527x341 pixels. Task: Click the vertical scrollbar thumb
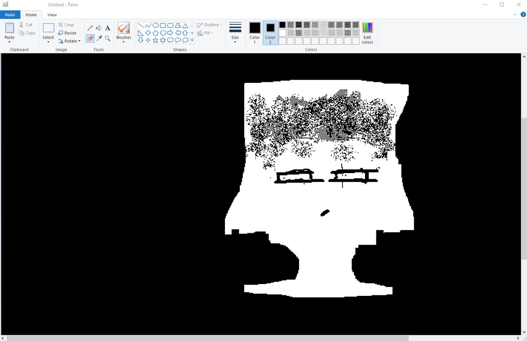[x=523, y=188]
